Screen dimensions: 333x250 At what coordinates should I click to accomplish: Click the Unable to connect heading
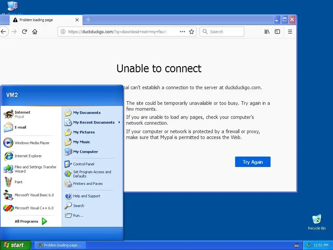tap(159, 68)
